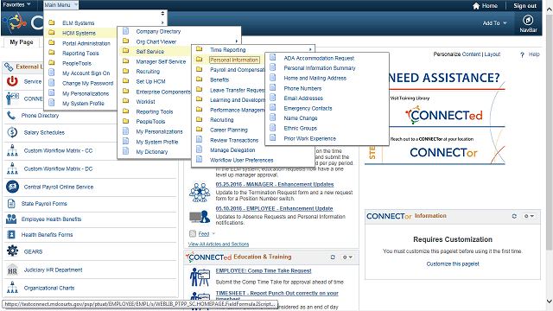Image resolution: width=553 pixels, height=311 pixels.
Task: Open the Main Menu dropdown
Action: click(x=60, y=5)
